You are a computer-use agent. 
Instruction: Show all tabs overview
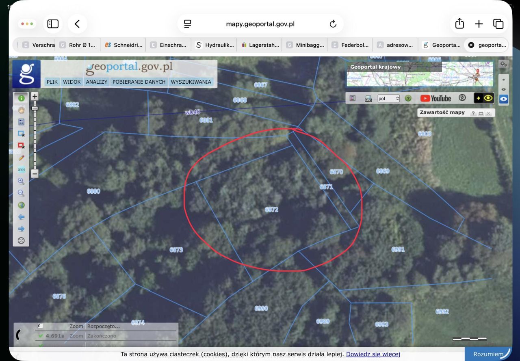pos(498,24)
